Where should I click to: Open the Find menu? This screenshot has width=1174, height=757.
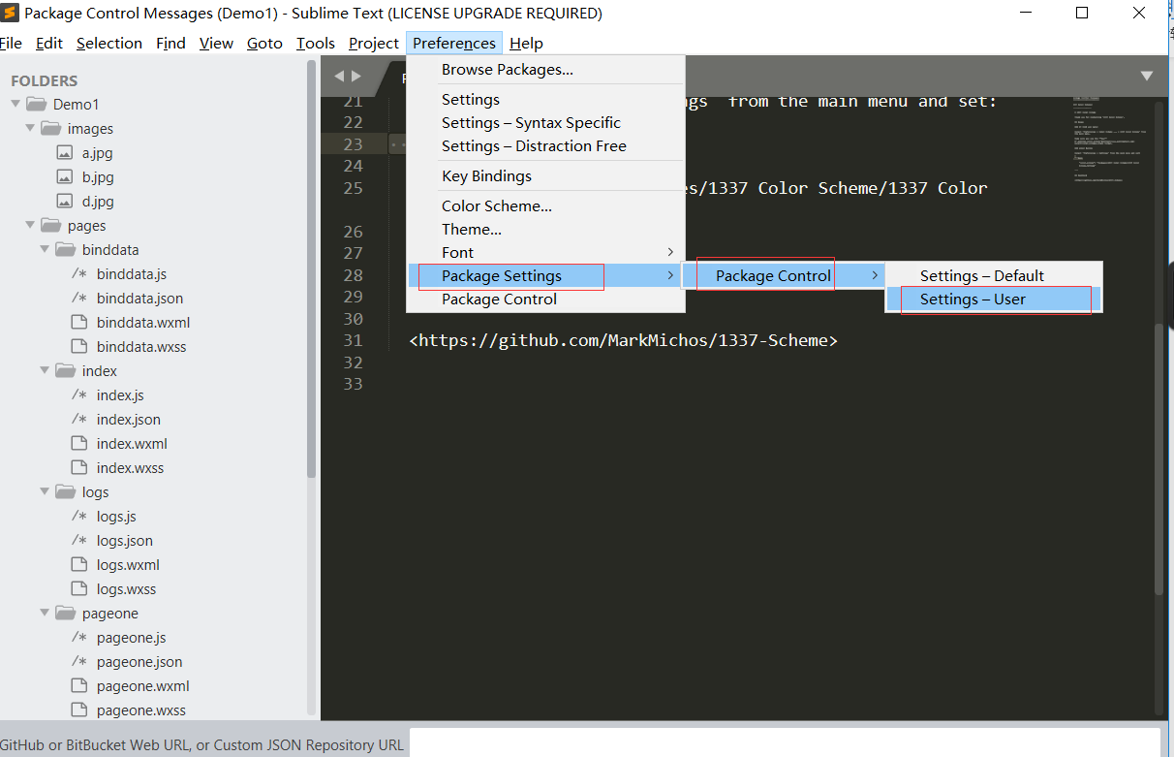coord(170,43)
